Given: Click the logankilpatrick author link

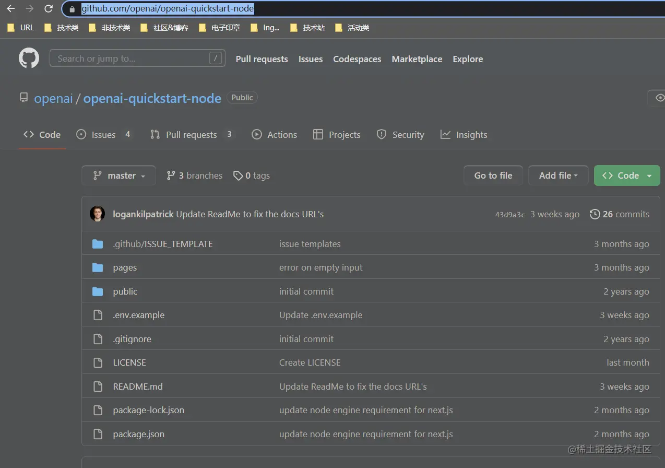Looking at the screenshot, I should (x=143, y=214).
